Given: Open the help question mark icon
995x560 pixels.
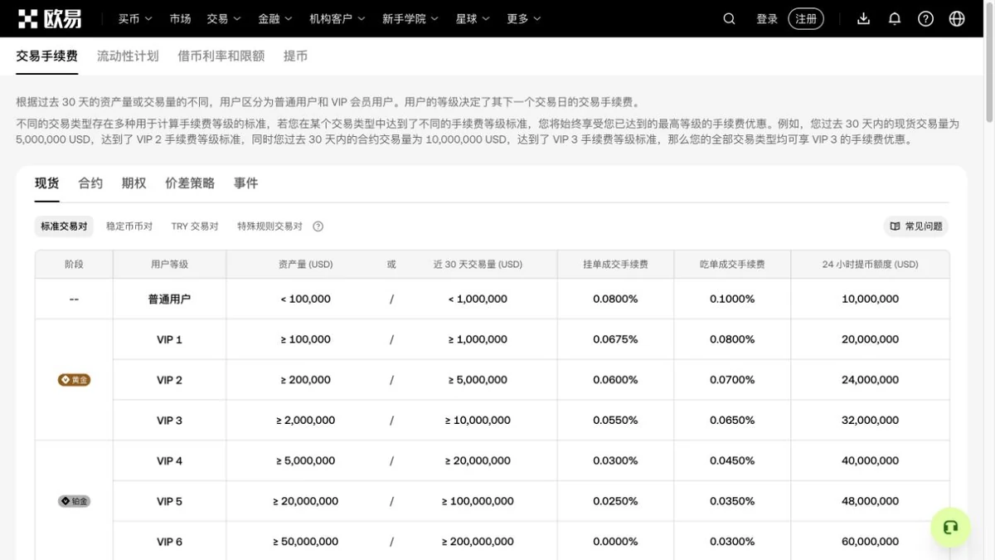Looking at the screenshot, I should point(925,18).
